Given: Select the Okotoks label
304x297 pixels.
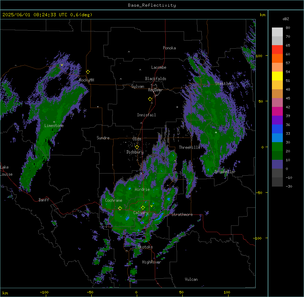Looking at the screenshot, I should [145, 247].
